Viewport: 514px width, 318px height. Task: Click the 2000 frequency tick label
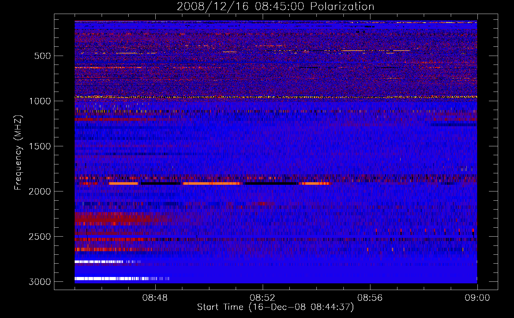(x=40, y=191)
